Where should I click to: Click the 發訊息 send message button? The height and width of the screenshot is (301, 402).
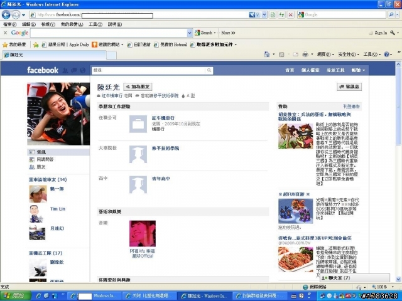point(349,87)
